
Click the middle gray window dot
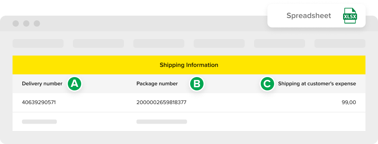(x=26, y=23)
